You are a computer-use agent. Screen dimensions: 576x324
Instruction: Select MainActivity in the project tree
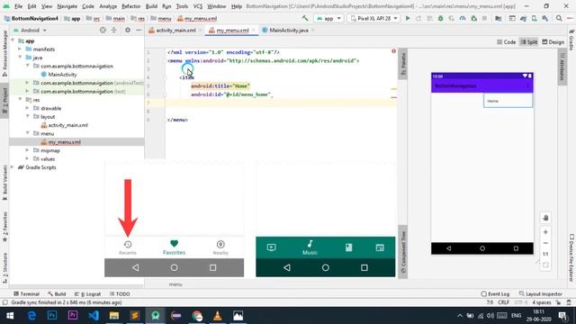[62, 75]
